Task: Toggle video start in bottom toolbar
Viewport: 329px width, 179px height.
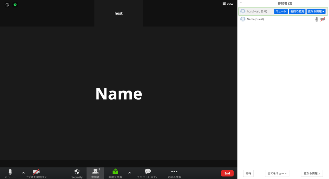Action: tap(36, 172)
